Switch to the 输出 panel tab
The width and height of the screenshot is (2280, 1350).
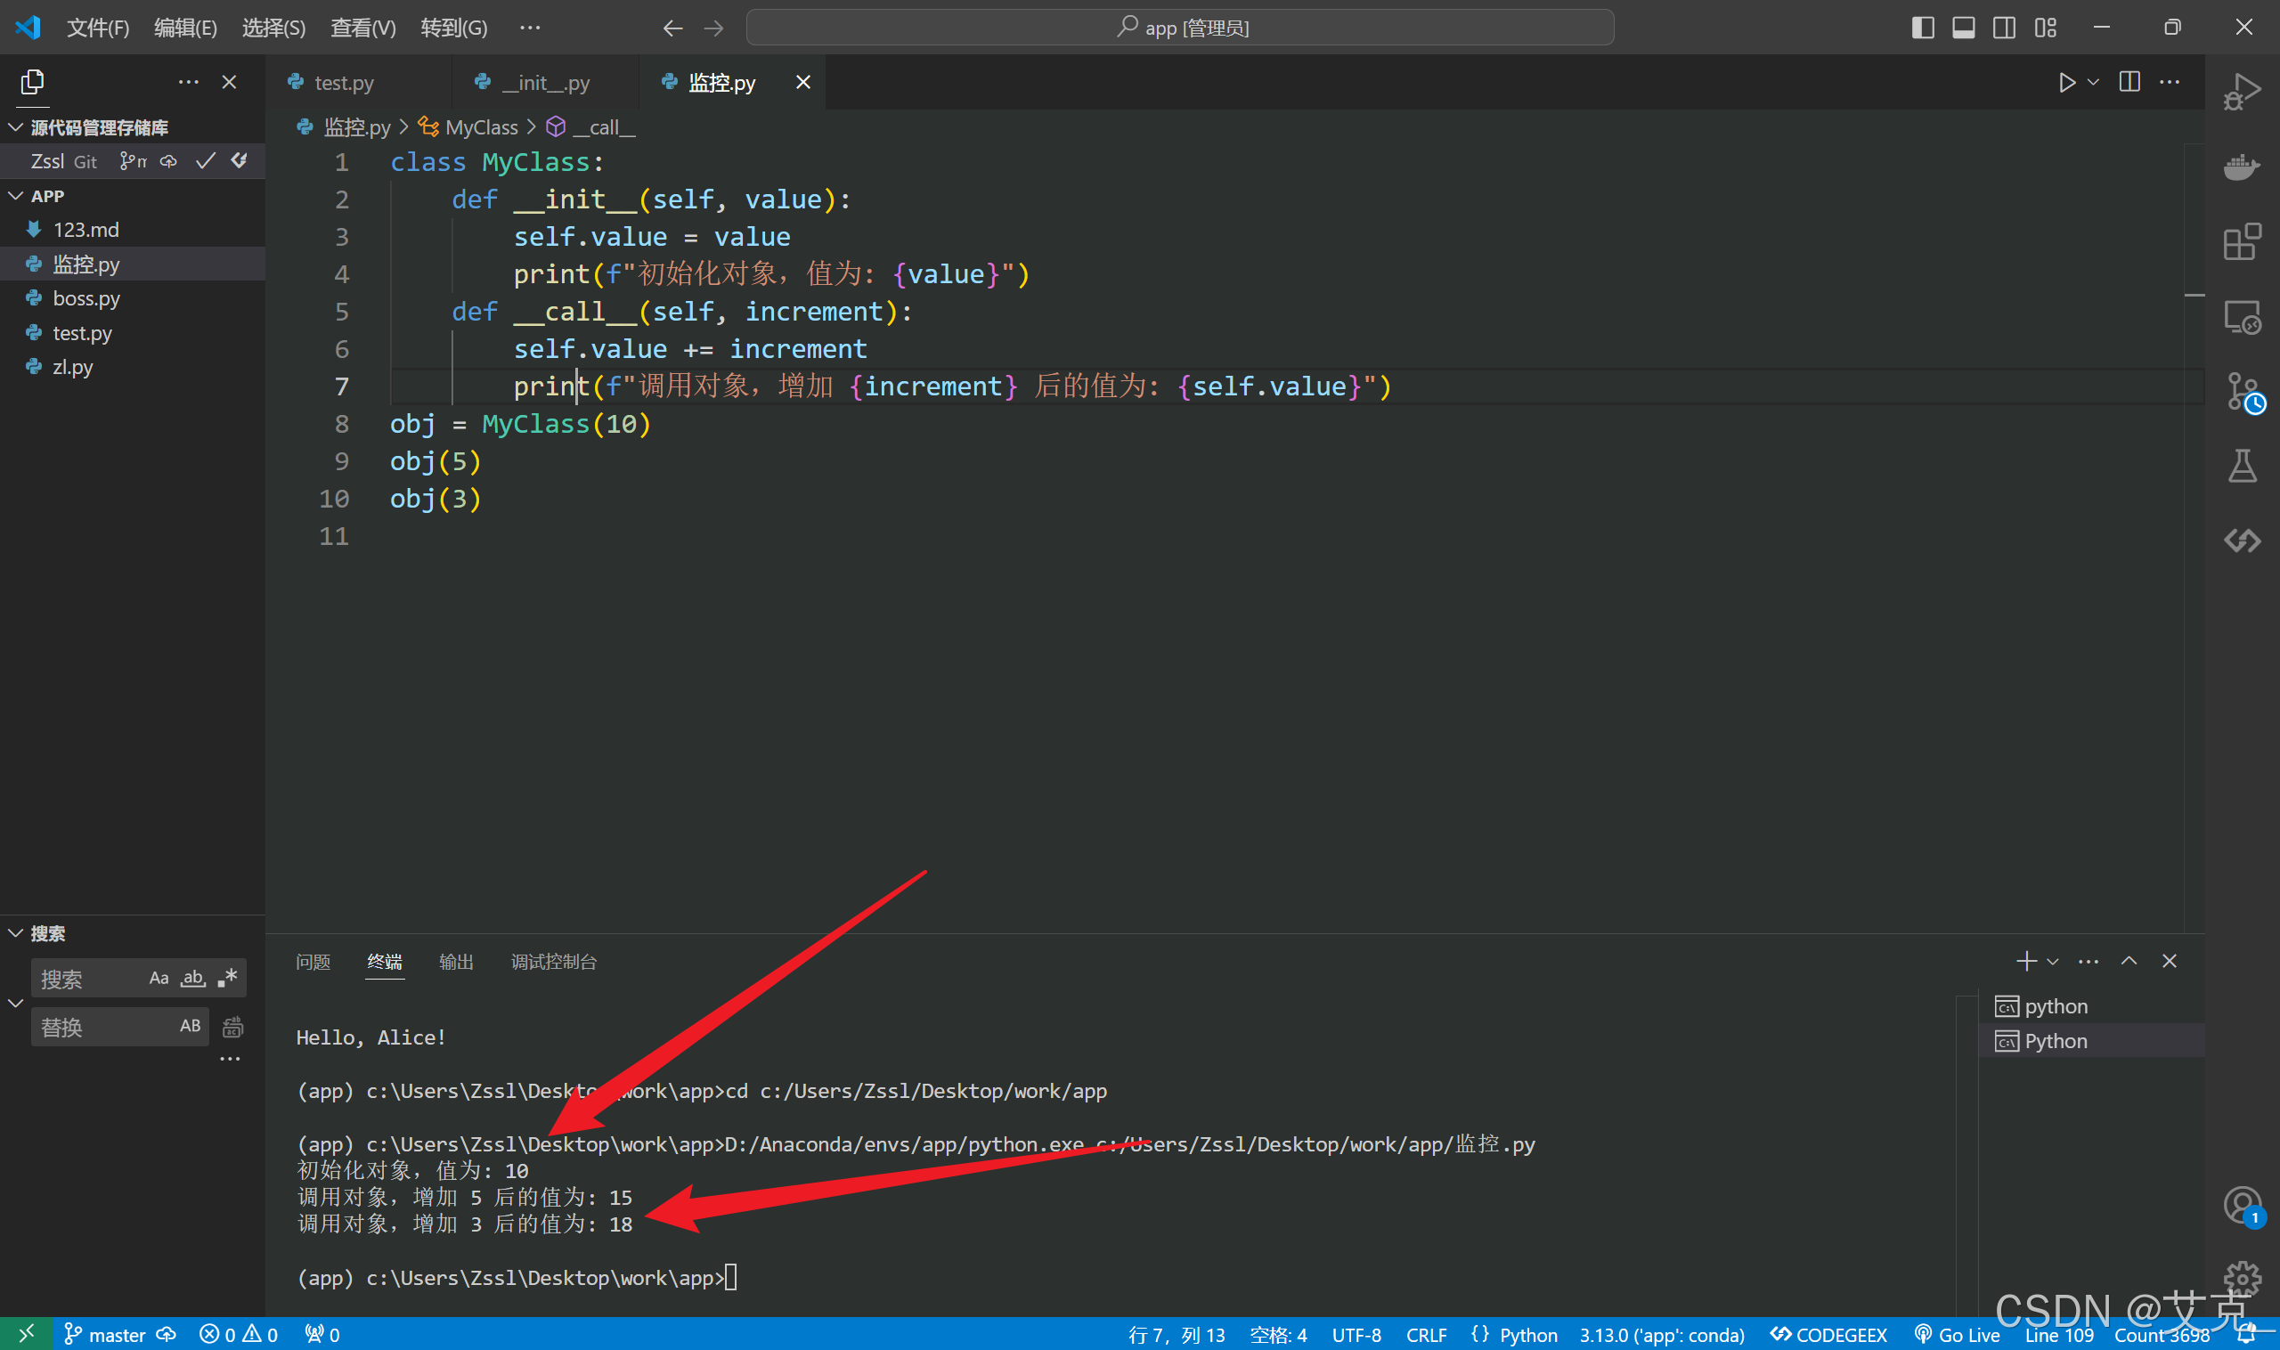pyautogui.click(x=456, y=962)
